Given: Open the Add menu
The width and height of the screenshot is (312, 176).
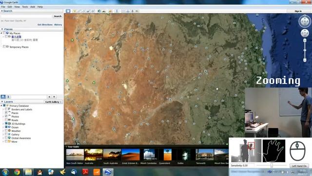Looking at the screenshot, I should pos(33,7).
